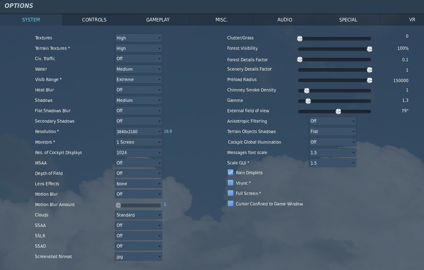Enable the Full Screen checkbox
The image size is (424, 270).
tap(230, 193)
